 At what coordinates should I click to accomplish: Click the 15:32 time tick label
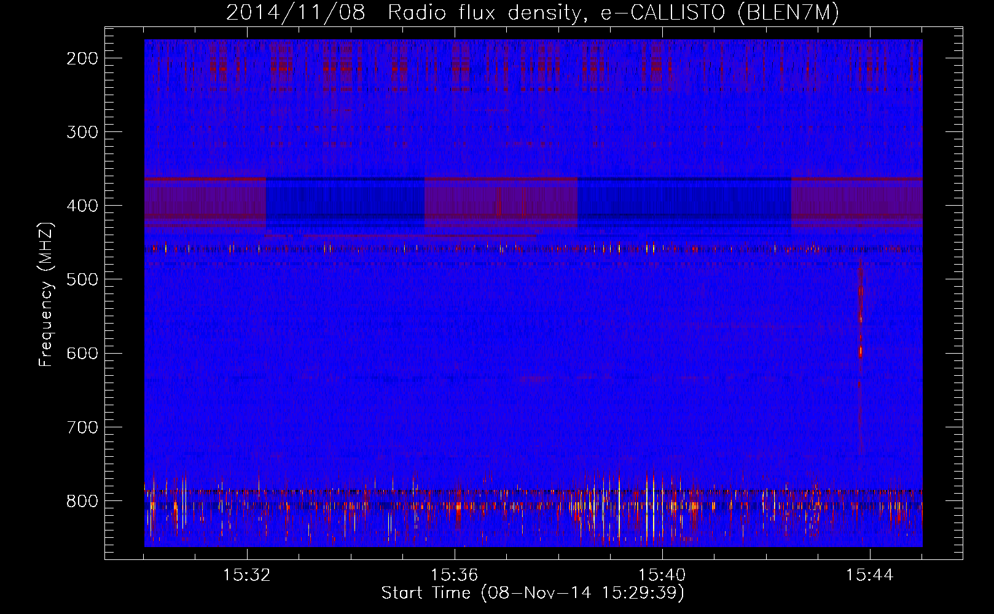[x=247, y=575]
